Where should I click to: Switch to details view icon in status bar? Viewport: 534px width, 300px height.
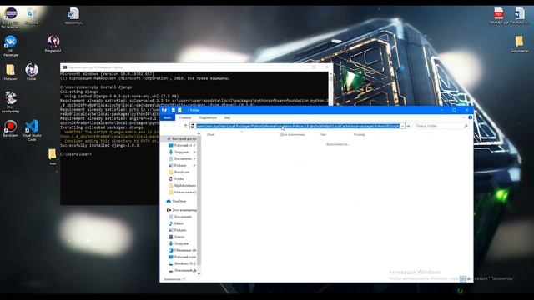[x=463, y=278]
